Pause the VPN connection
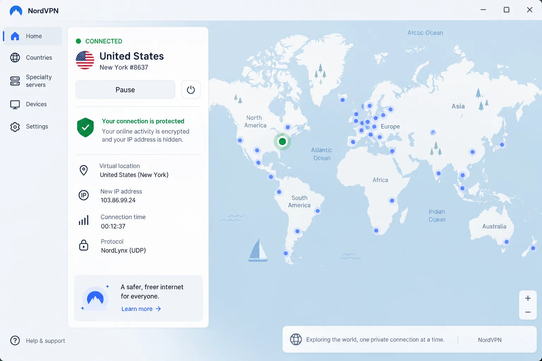 (x=125, y=90)
